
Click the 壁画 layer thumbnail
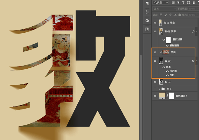tap(166, 52)
